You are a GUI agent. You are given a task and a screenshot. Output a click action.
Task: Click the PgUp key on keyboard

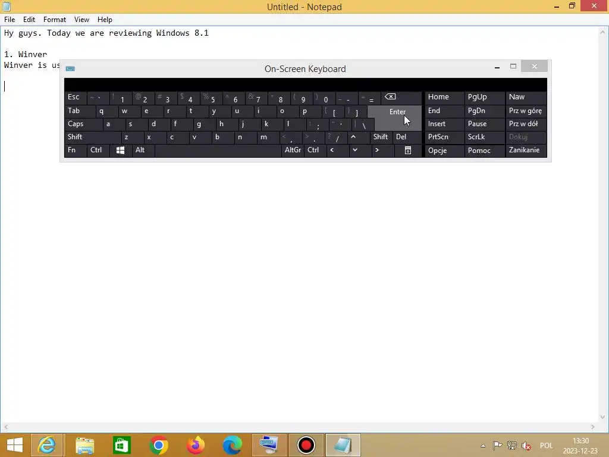[x=485, y=97]
